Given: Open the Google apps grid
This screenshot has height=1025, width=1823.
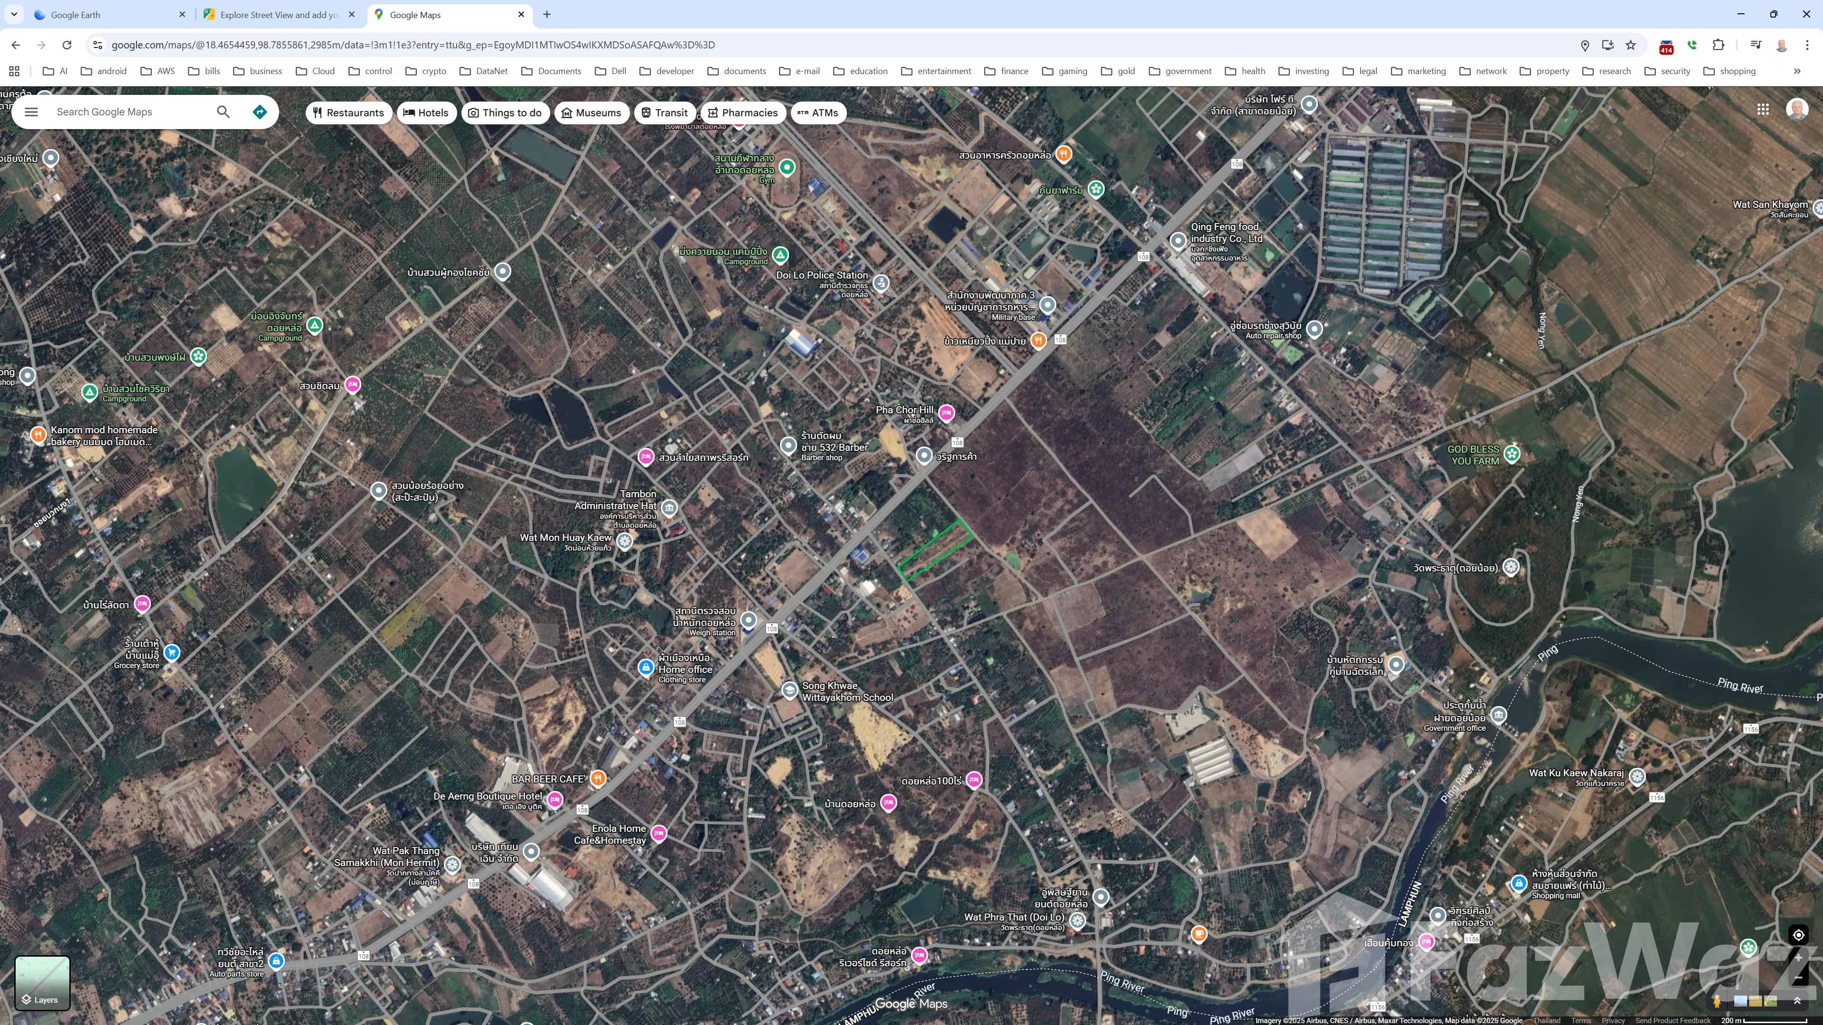Looking at the screenshot, I should [1763, 109].
